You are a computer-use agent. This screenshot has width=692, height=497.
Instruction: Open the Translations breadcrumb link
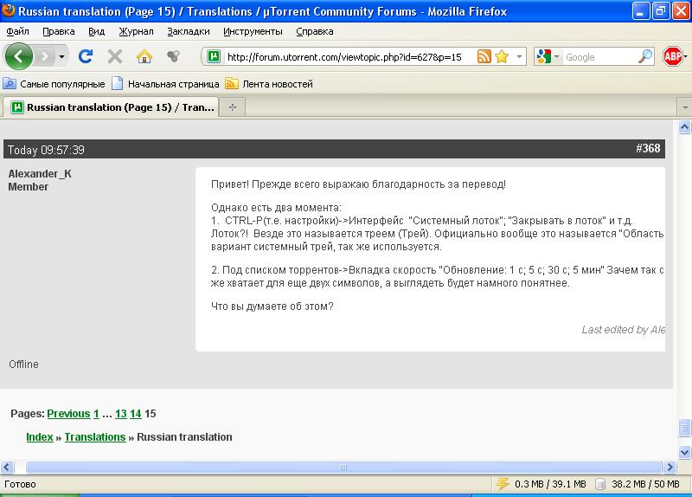coord(95,437)
